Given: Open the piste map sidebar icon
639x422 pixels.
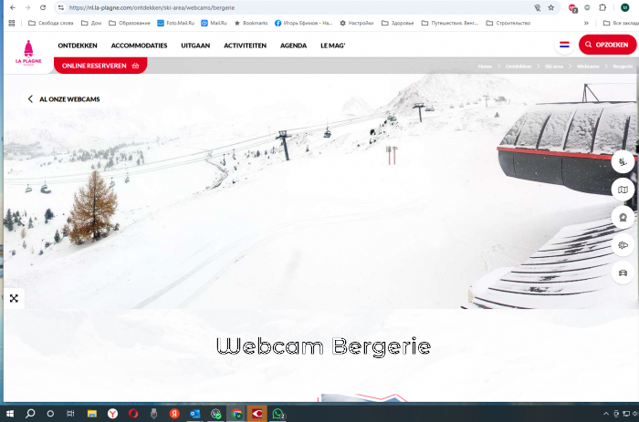Looking at the screenshot, I should (x=623, y=190).
